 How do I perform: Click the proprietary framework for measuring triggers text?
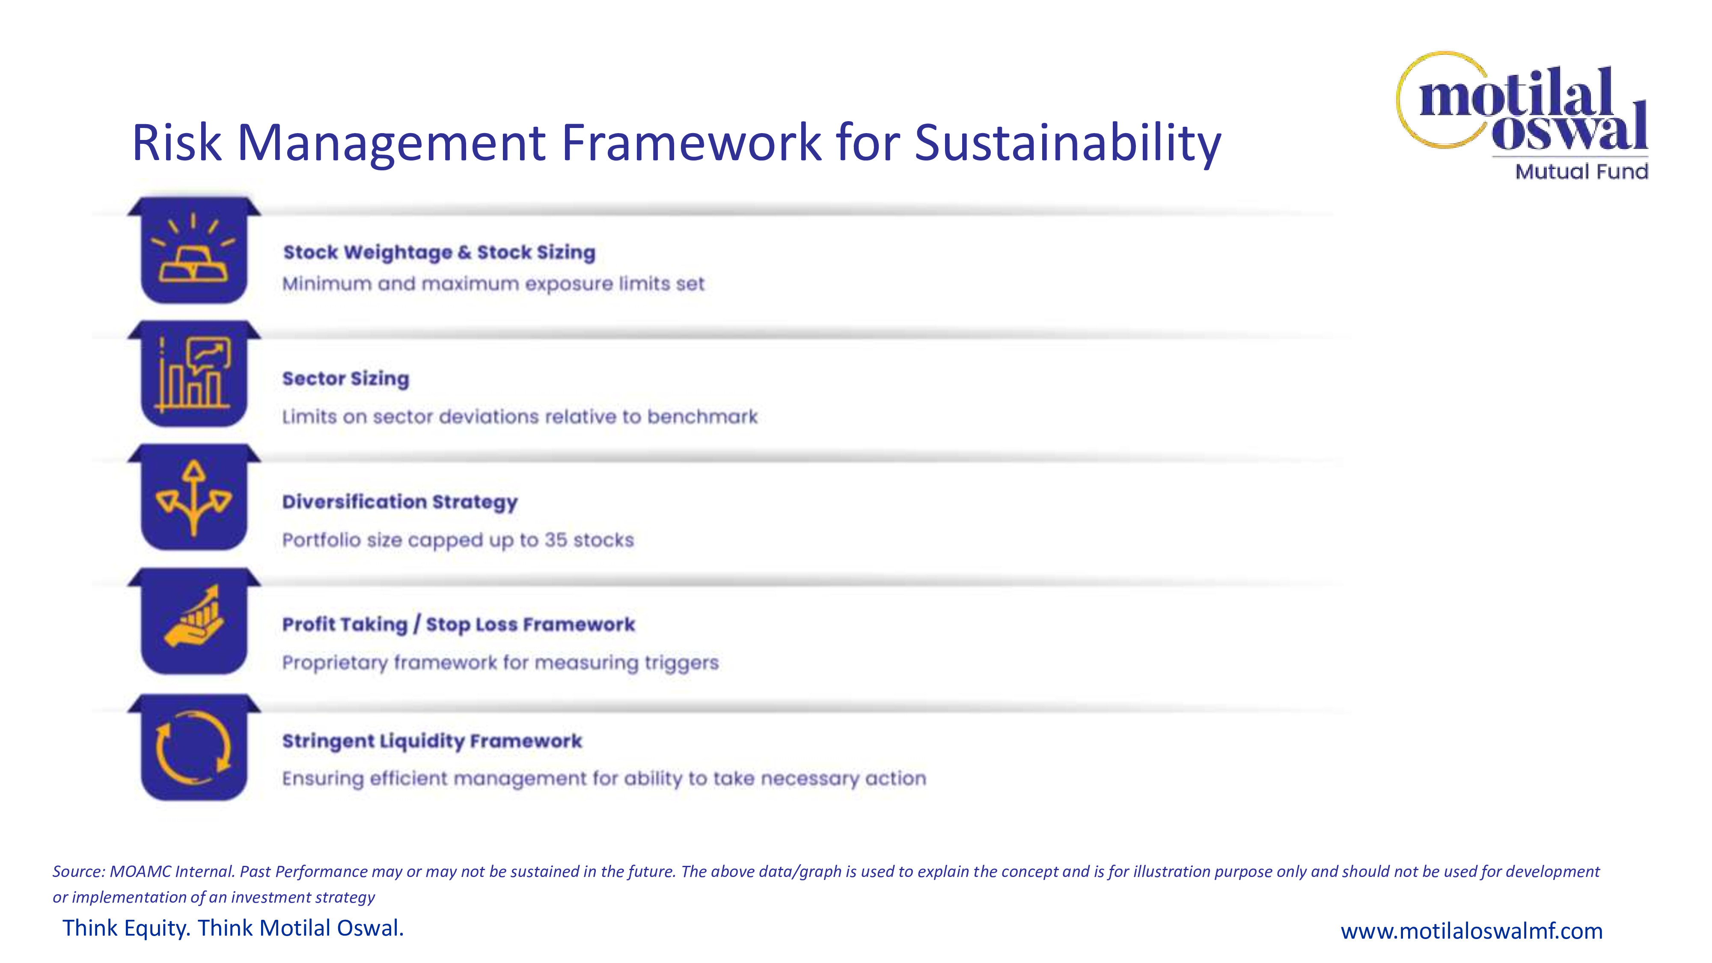point(500,663)
